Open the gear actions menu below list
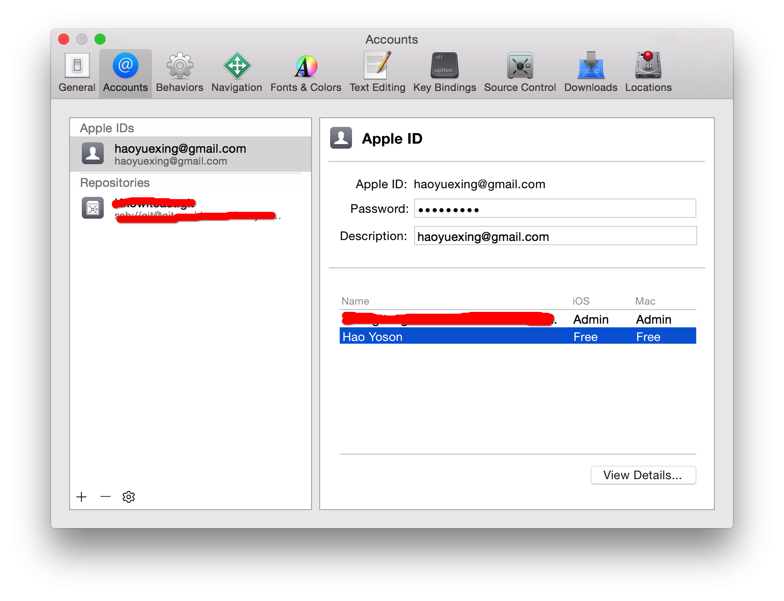 coord(129,497)
